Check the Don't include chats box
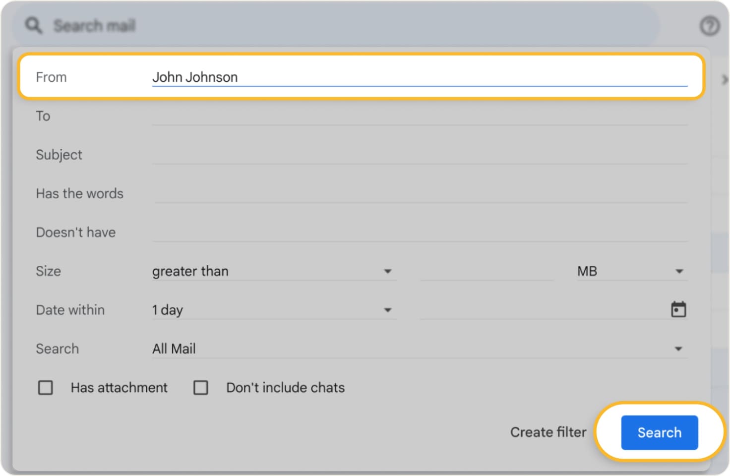Screen dimensions: 730x476 click(201, 388)
